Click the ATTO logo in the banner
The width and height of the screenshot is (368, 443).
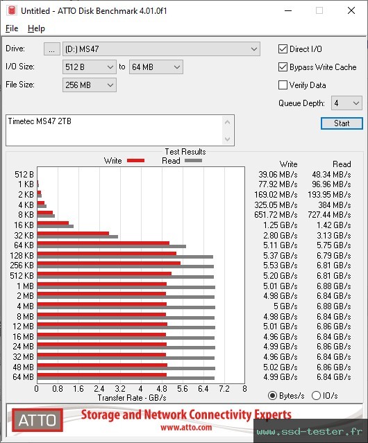pos(37,420)
